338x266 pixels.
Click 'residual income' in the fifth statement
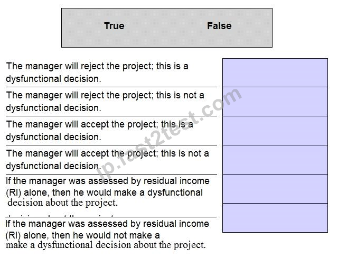(x=176, y=181)
